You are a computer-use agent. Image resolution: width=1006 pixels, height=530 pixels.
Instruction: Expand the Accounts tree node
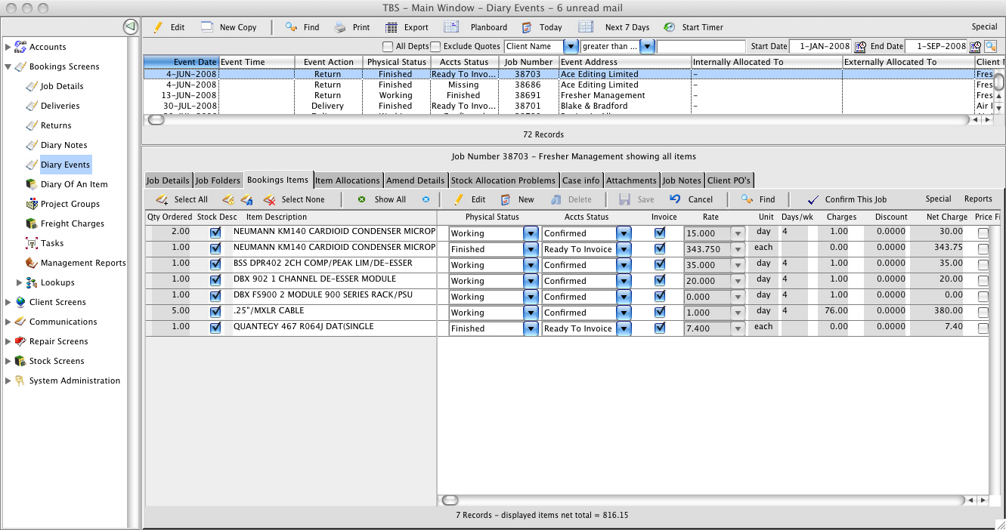tap(8, 47)
